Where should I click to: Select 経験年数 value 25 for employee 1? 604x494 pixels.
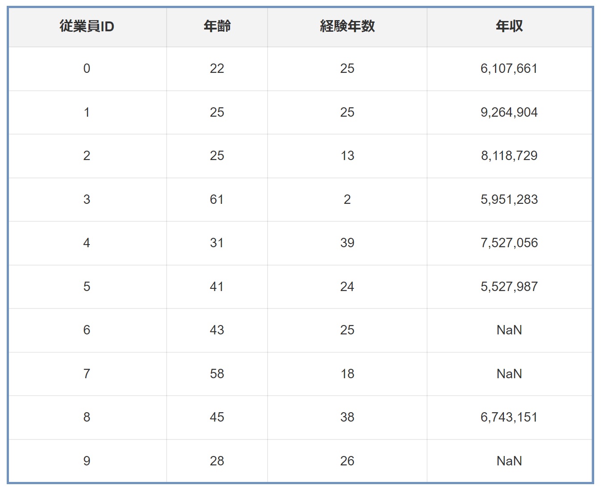click(x=347, y=112)
